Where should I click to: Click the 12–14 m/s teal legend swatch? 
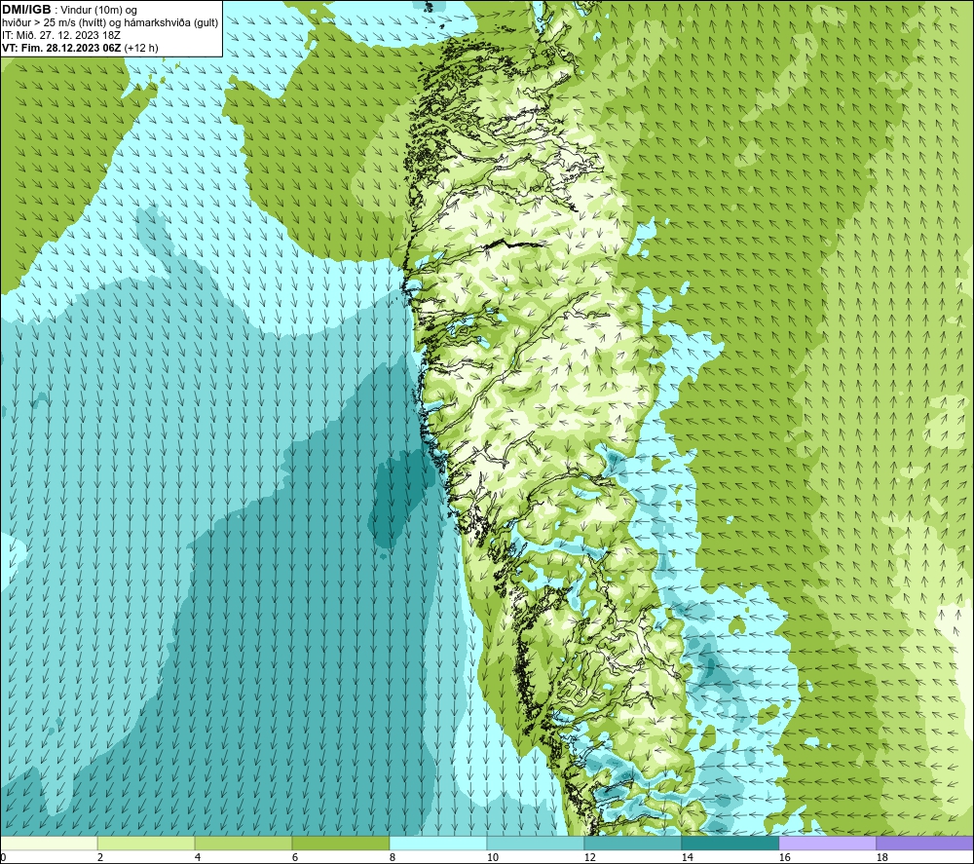pos(632,843)
